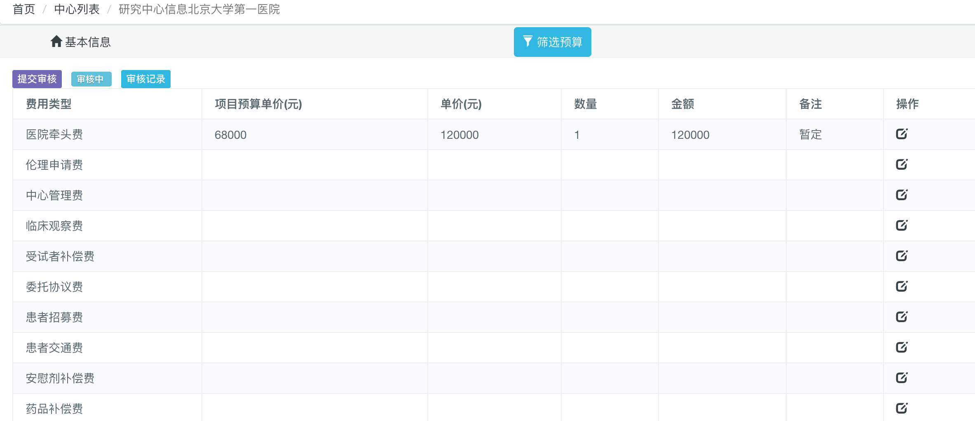Click the 中心管理费 fee type cell

[107, 195]
